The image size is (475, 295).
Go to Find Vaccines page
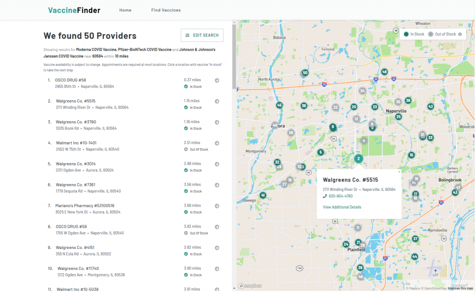[166, 10]
